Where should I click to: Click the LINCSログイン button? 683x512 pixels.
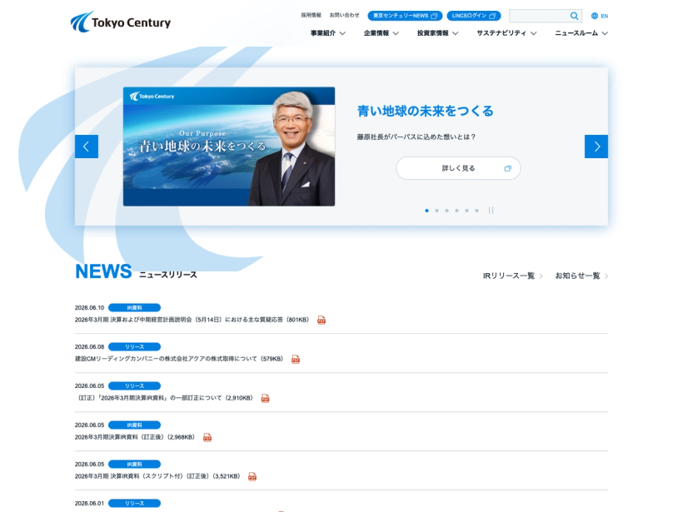474,16
